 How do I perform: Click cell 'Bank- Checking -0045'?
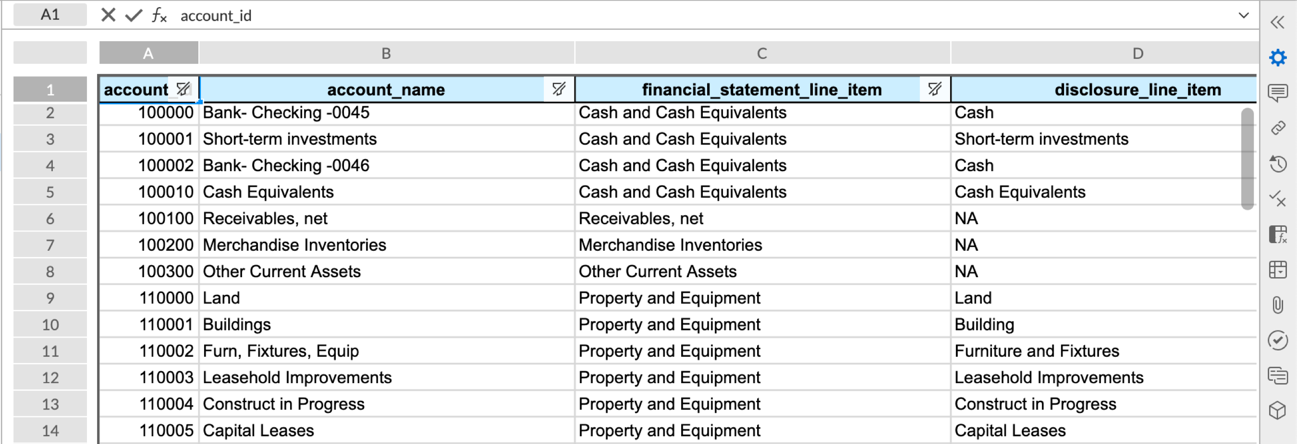tap(386, 113)
